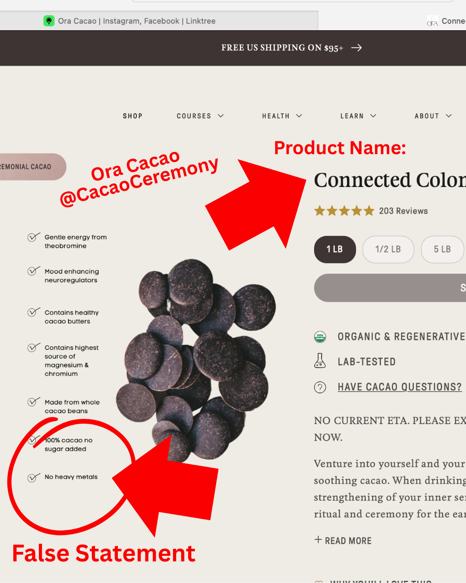466x583 pixels.
Task: Open the Shop menu item
Action: pos(132,116)
